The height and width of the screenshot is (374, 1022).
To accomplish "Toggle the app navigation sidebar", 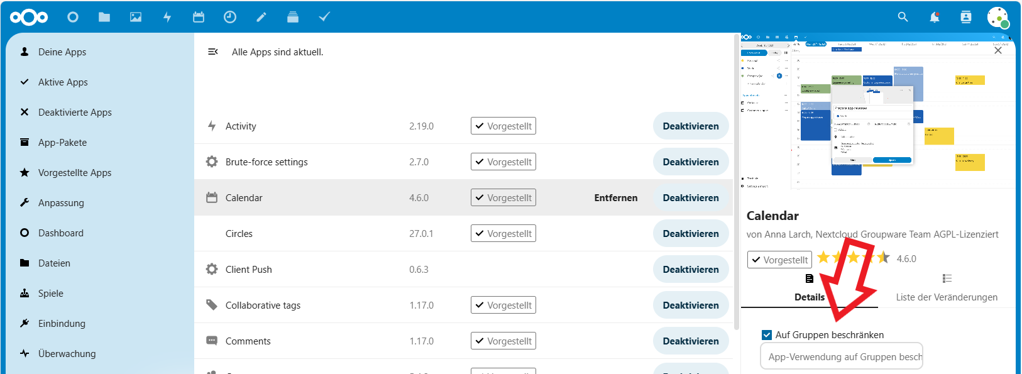I will (x=213, y=52).
